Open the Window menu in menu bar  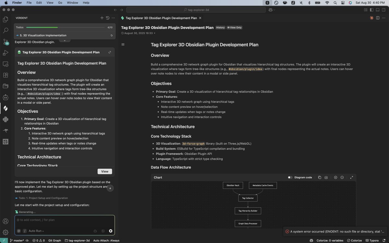72,3
